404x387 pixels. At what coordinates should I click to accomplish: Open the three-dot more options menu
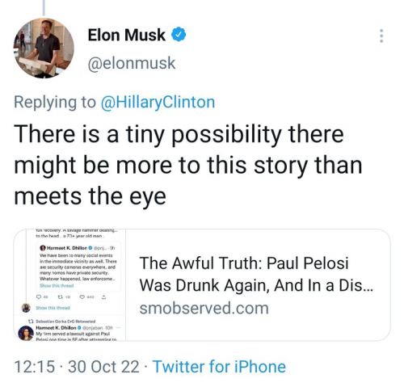point(381,36)
